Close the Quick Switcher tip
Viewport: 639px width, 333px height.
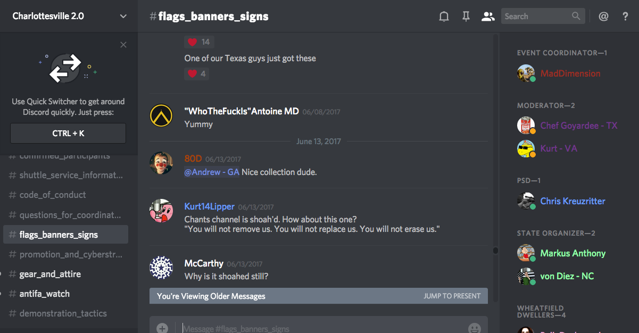[123, 45]
